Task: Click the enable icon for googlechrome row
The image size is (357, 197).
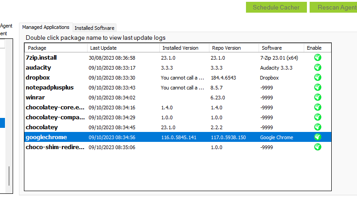Action: 317,137
